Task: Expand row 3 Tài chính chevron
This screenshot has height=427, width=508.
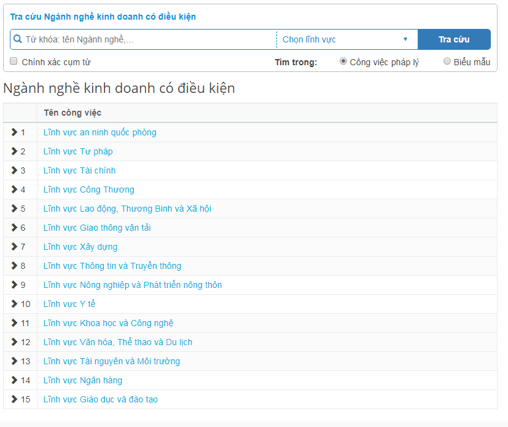Action: pos(14,170)
